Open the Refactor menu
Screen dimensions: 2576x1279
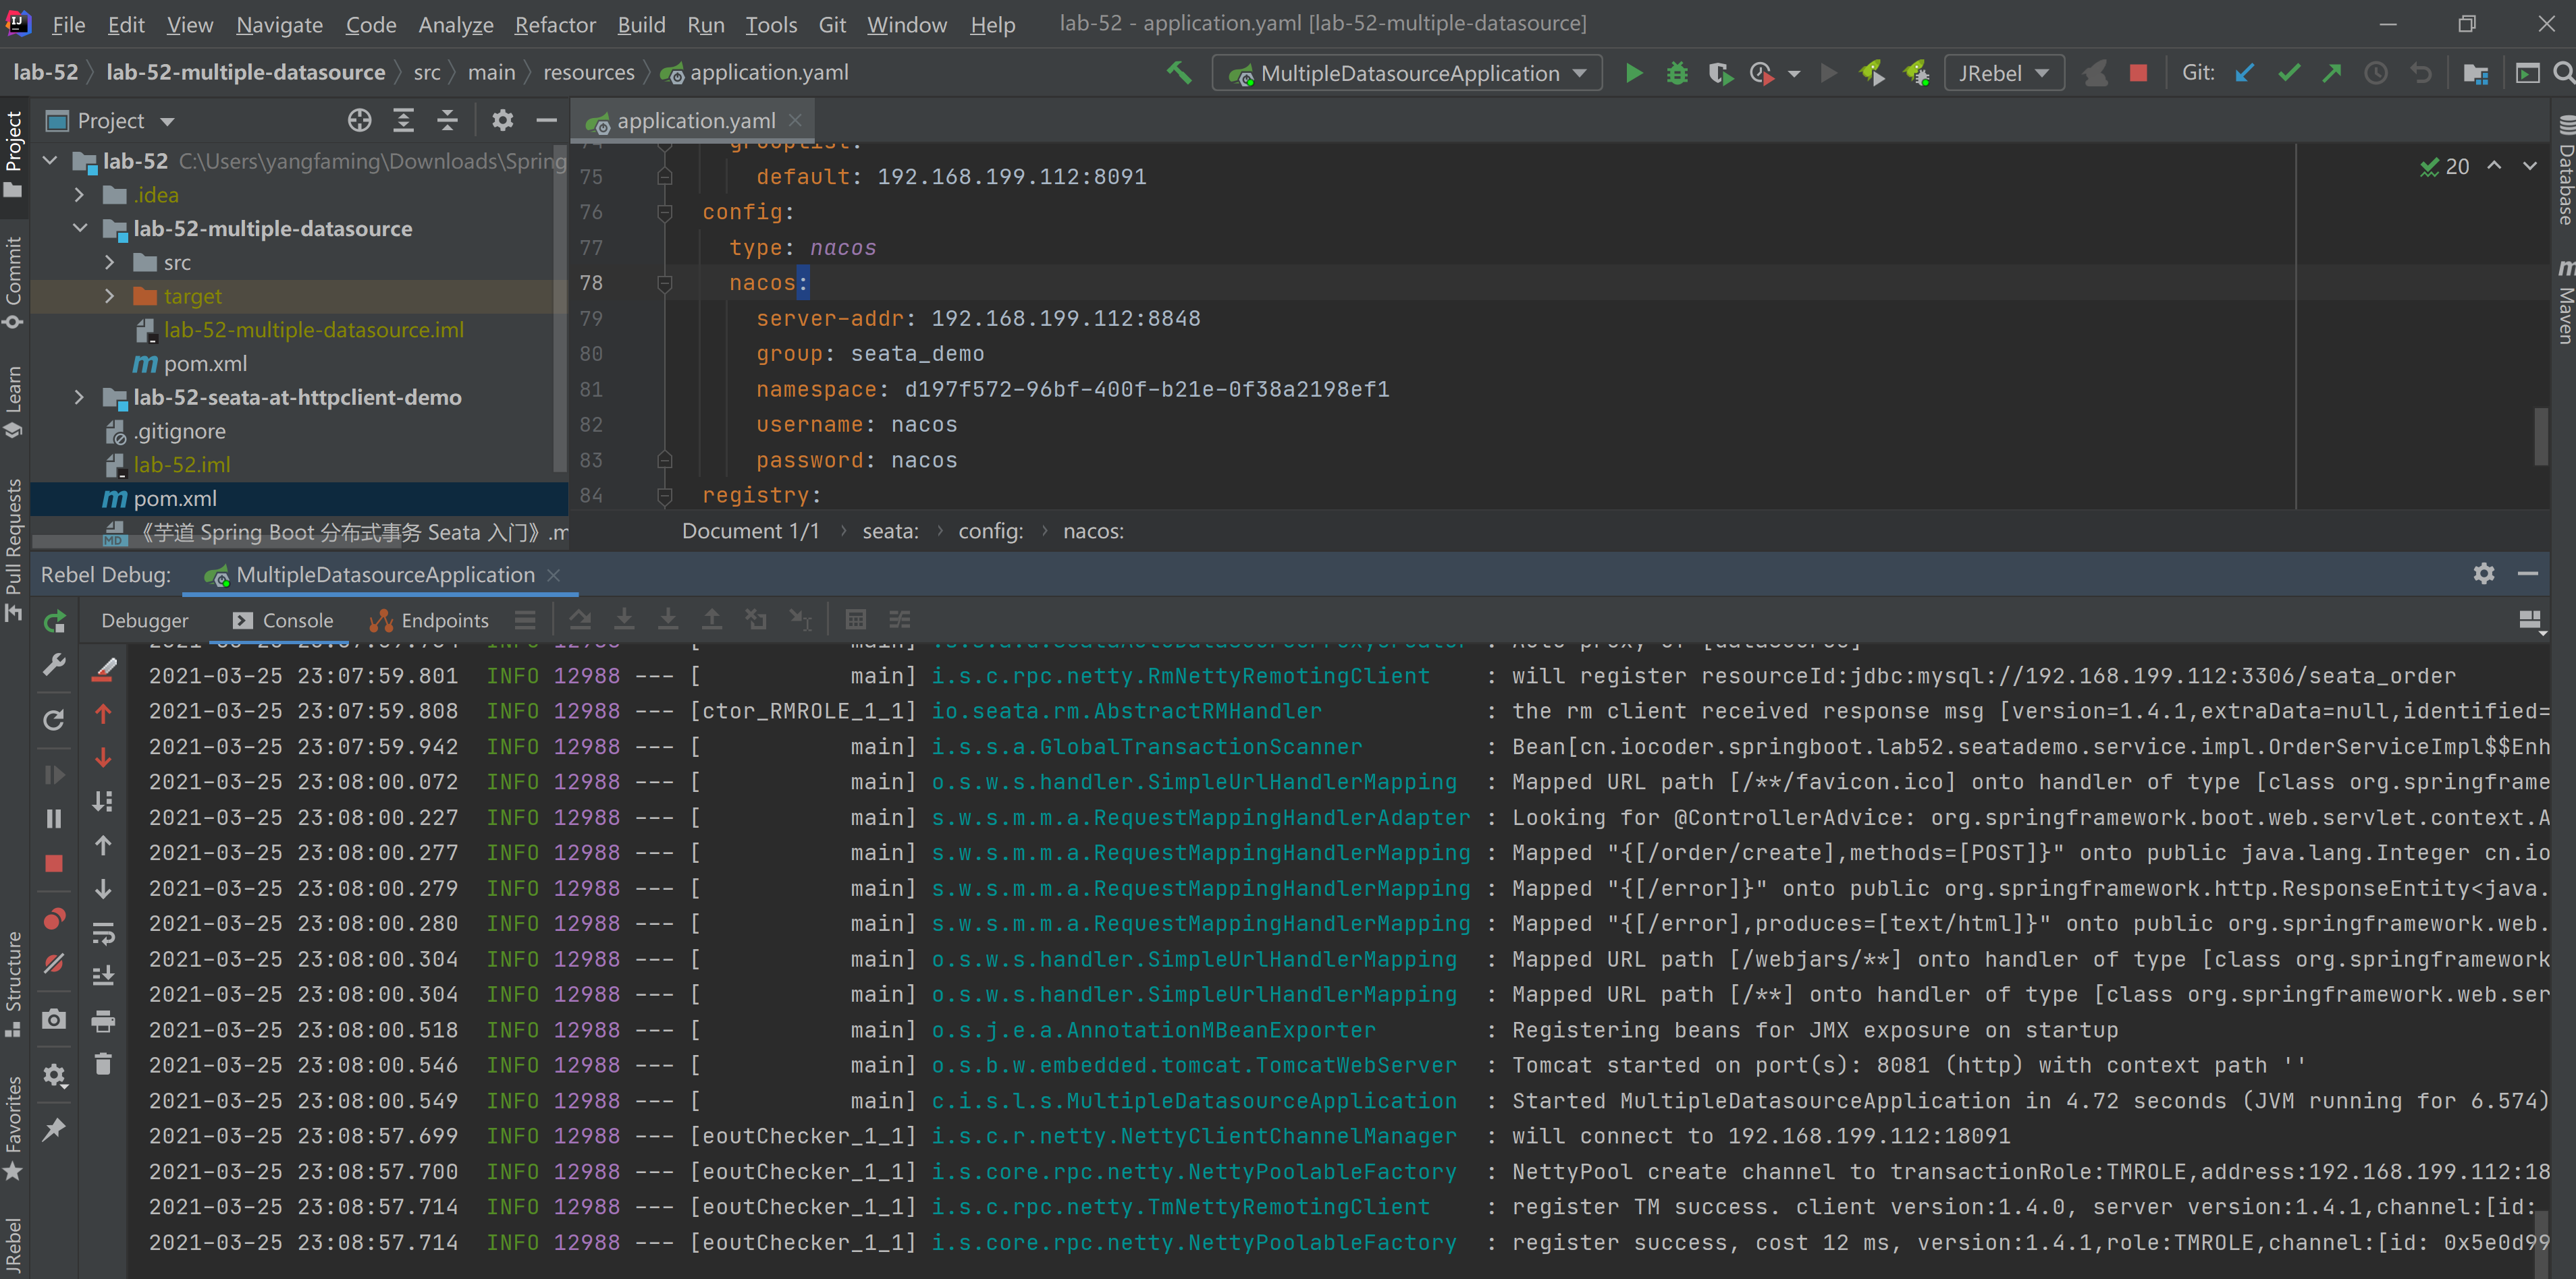(x=555, y=24)
